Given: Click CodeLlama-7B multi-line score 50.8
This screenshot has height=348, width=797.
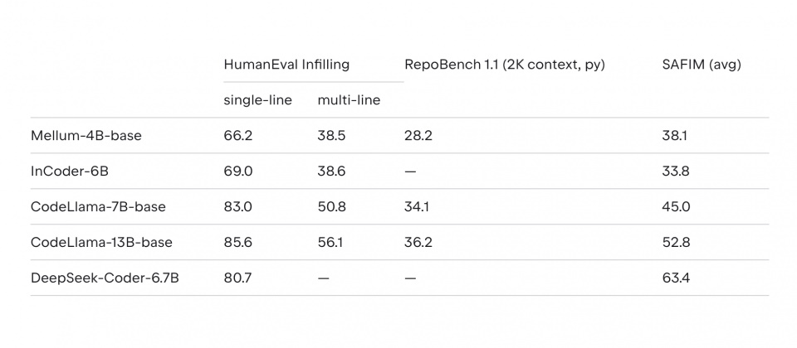Looking at the screenshot, I should [x=331, y=207].
